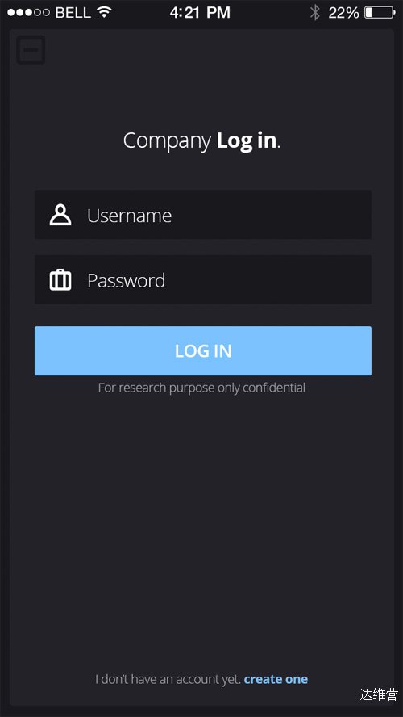Tap the Password placeholder text
This screenshot has width=403, height=717.
click(x=126, y=280)
